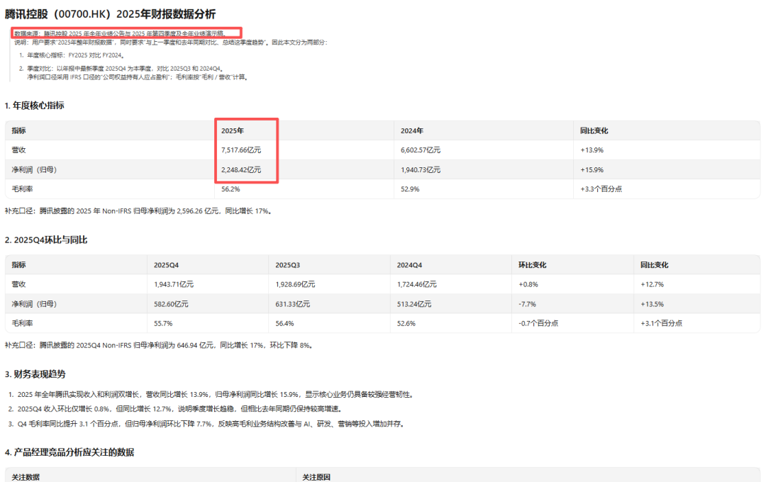Select the 52.9% gross margin cell
766x482 pixels.
point(410,189)
